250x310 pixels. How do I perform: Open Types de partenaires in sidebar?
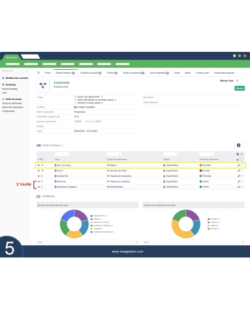point(12,103)
